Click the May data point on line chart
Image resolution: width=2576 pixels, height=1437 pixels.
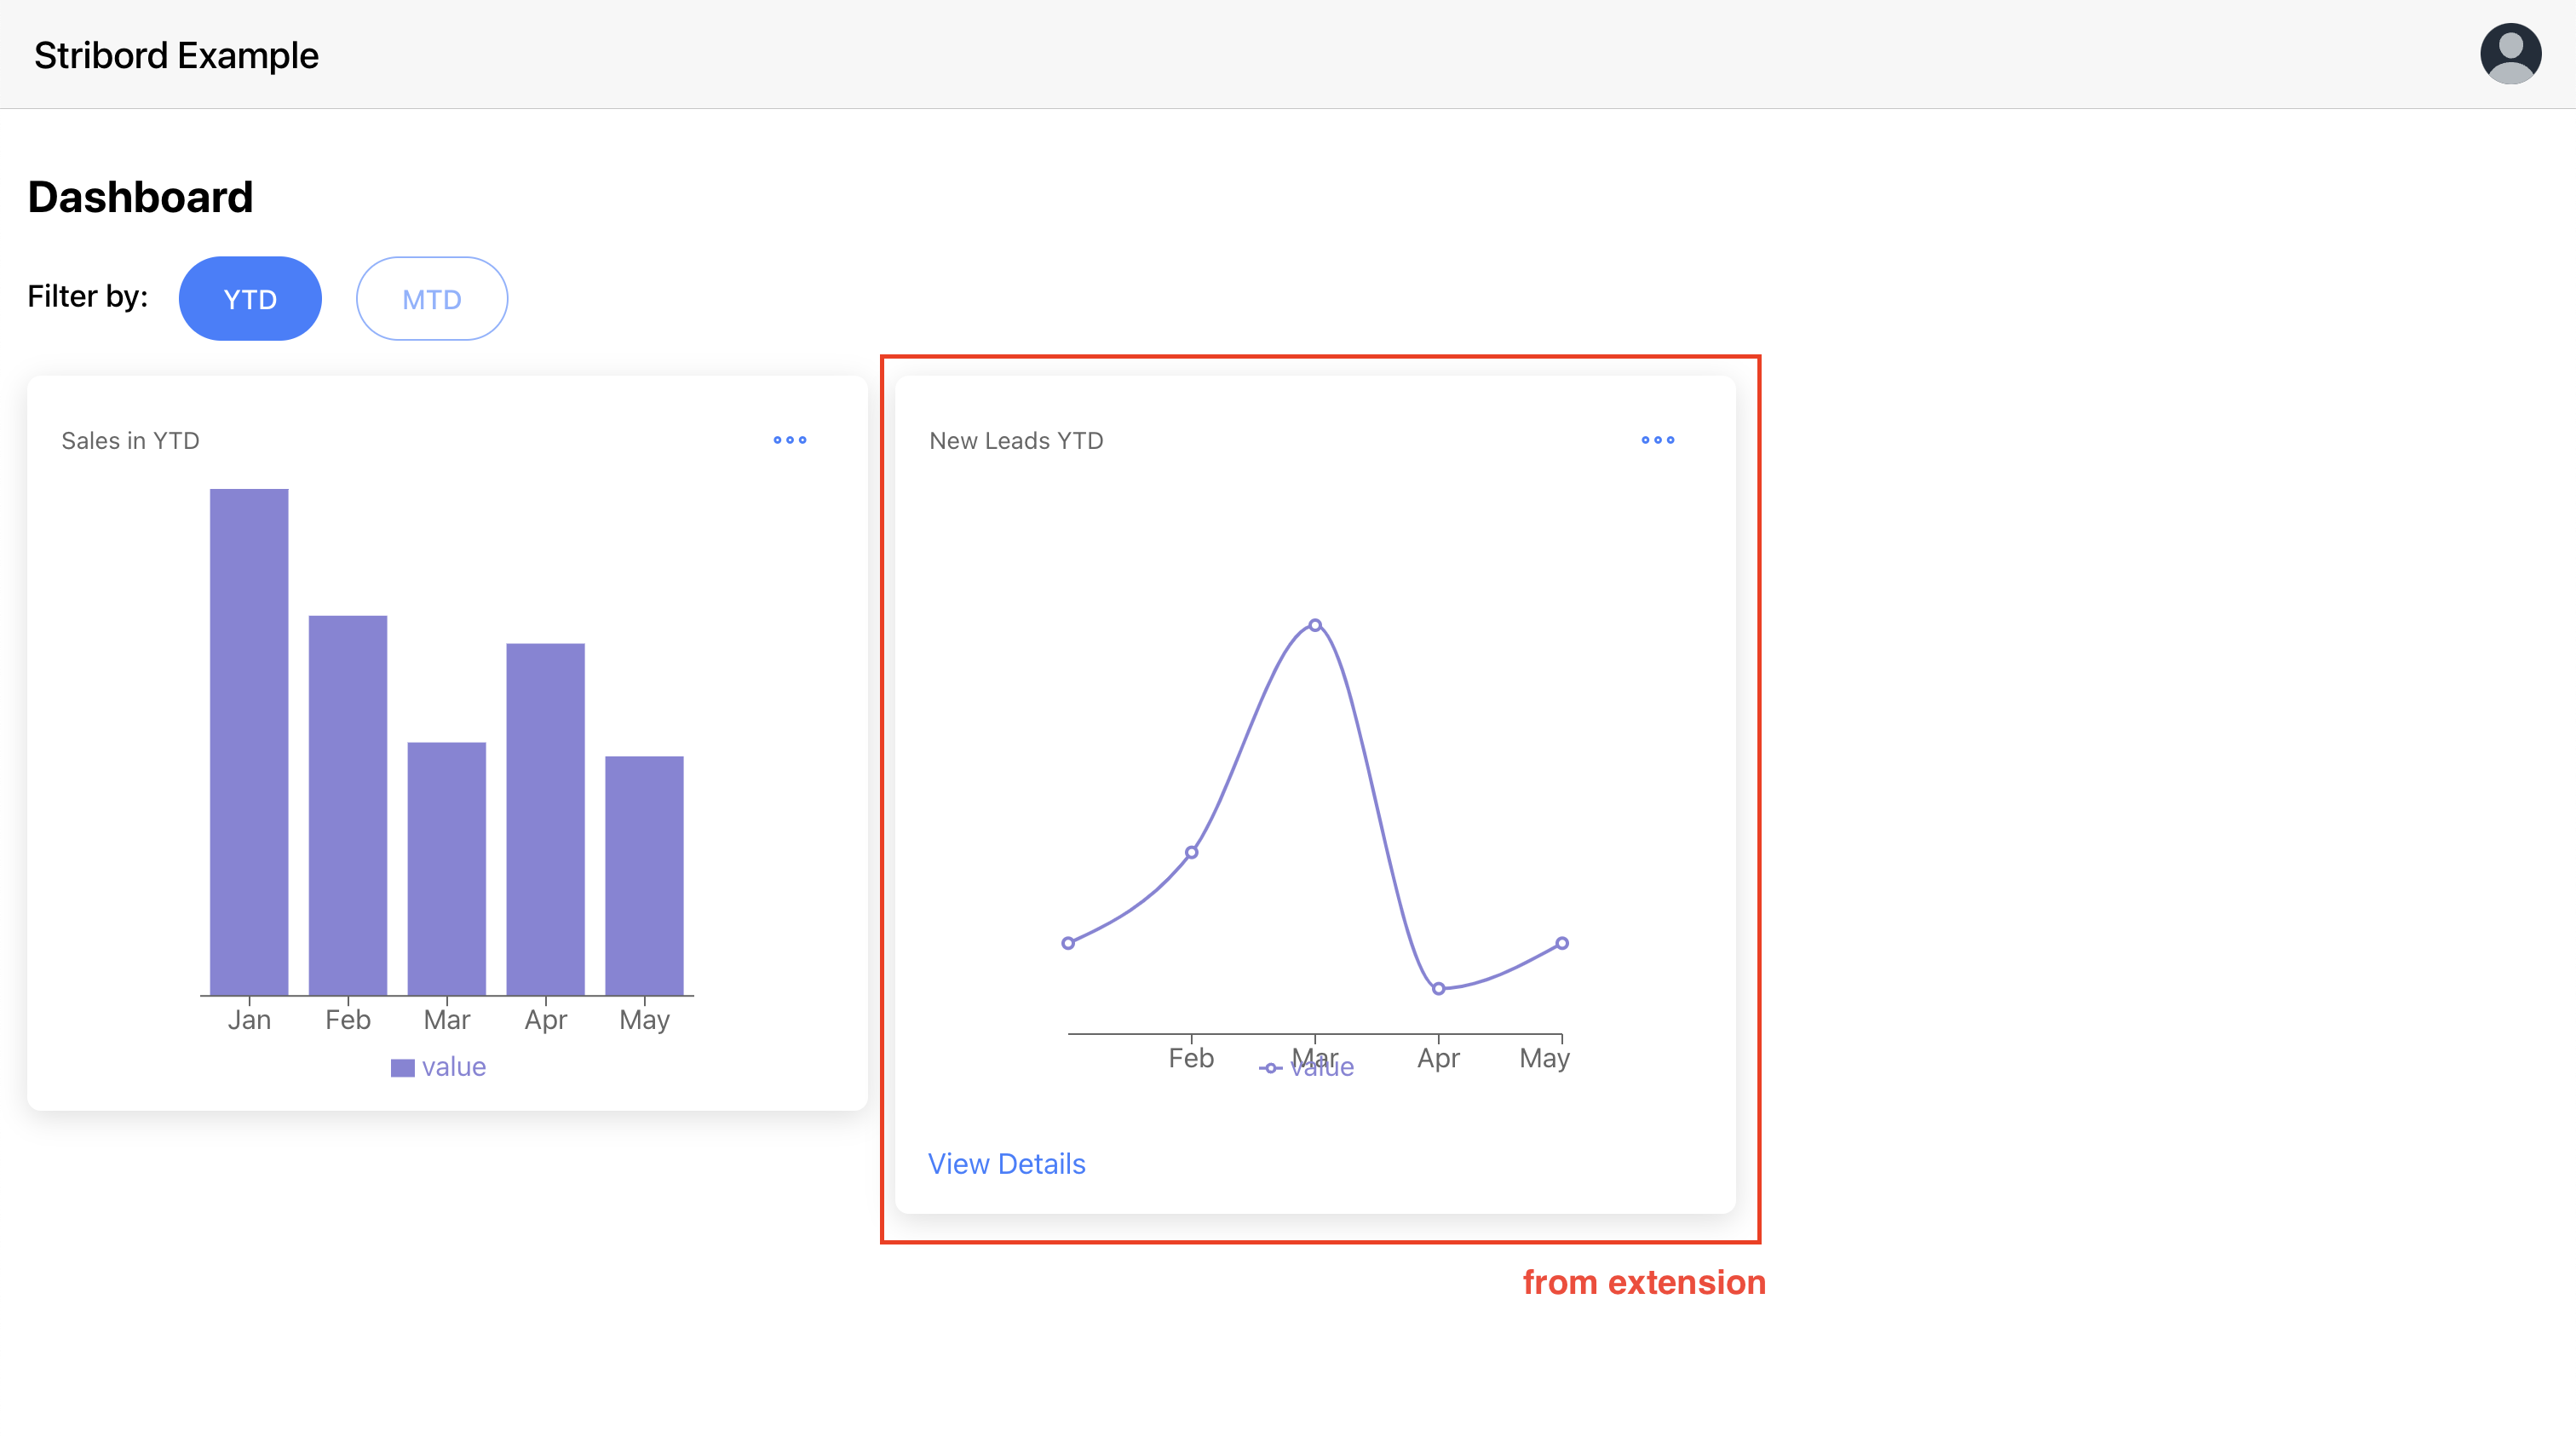point(1562,943)
